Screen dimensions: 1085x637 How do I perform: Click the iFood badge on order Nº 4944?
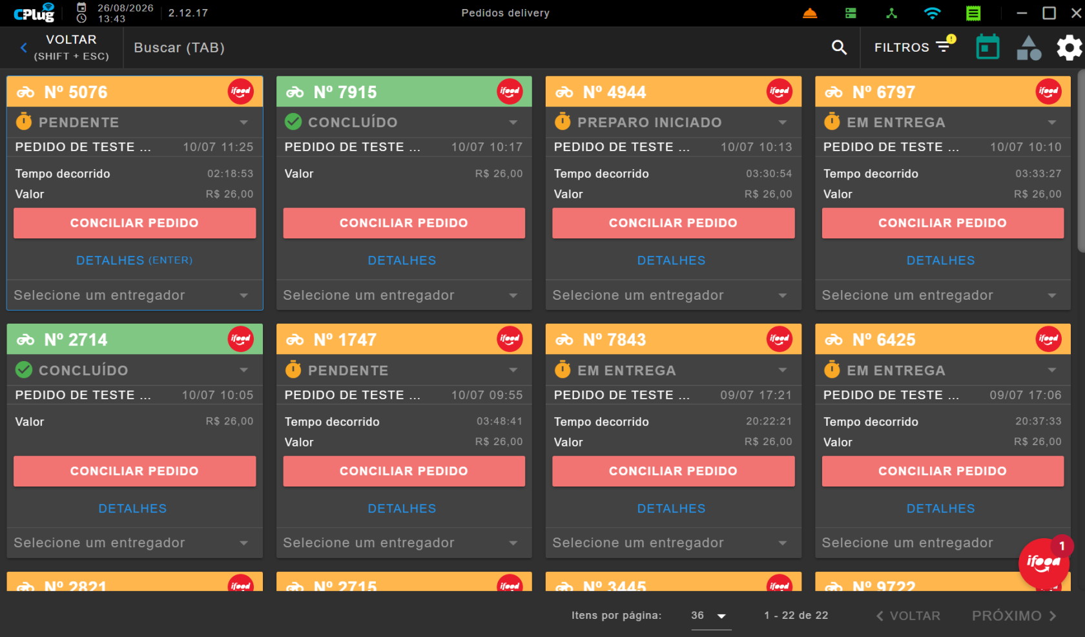[780, 92]
